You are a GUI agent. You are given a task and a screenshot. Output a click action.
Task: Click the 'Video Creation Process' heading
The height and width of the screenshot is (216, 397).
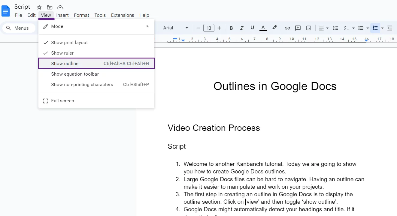(214, 128)
